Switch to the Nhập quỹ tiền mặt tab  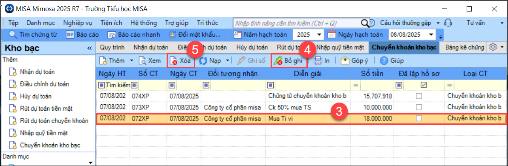coord(340,47)
